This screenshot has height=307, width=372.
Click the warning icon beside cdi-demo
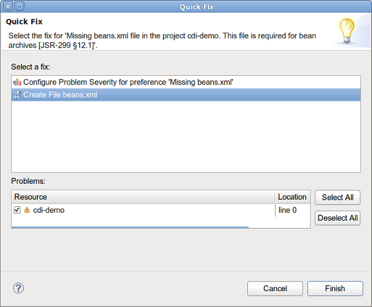(27, 210)
